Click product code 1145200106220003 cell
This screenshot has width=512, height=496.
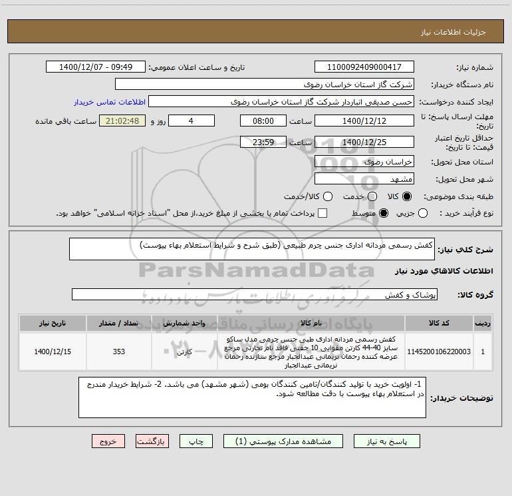[439, 352]
